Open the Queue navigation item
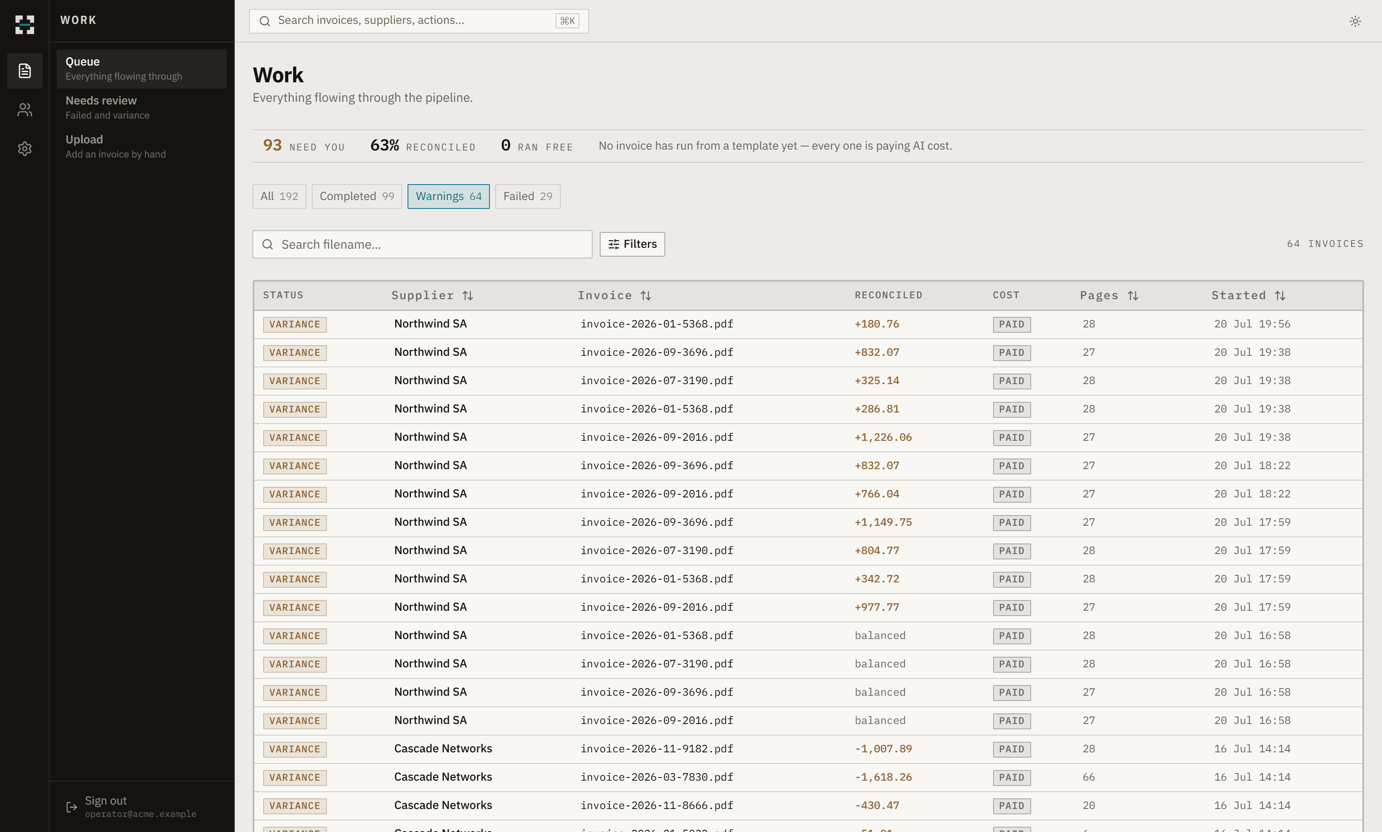 (141, 68)
